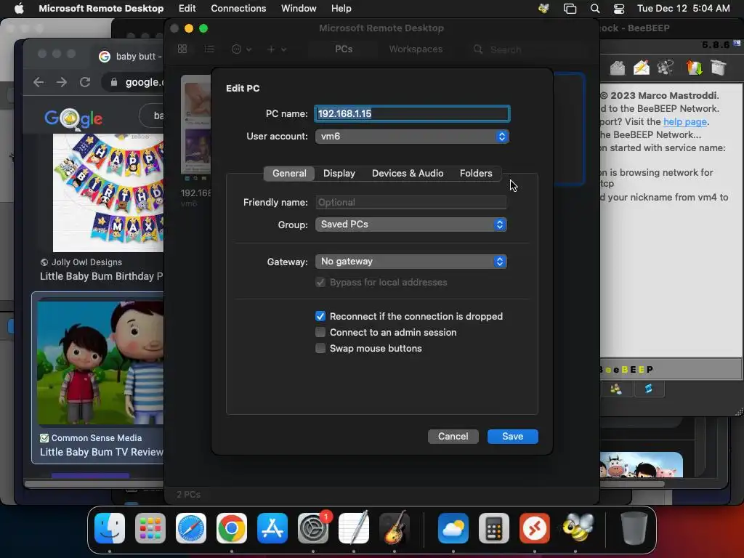
Task: Open Safari from the Dock
Action: point(191,528)
